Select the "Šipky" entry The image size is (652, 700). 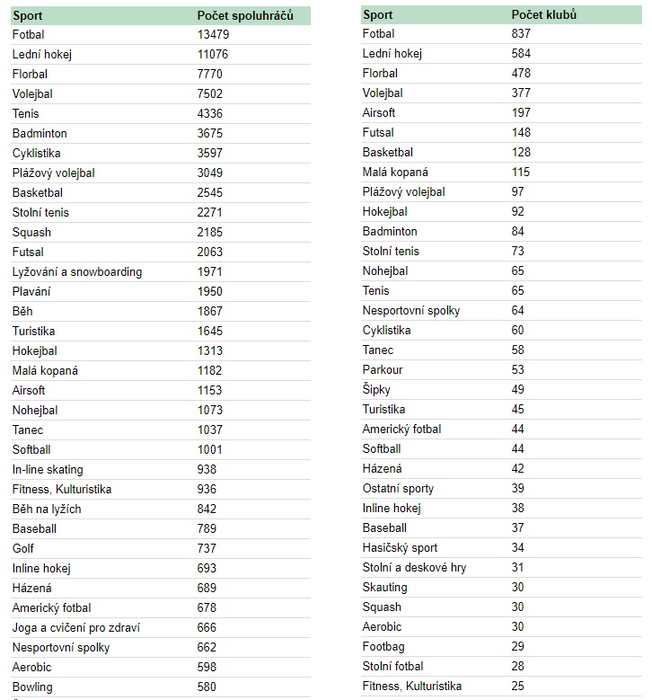click(x=376, y=389)
